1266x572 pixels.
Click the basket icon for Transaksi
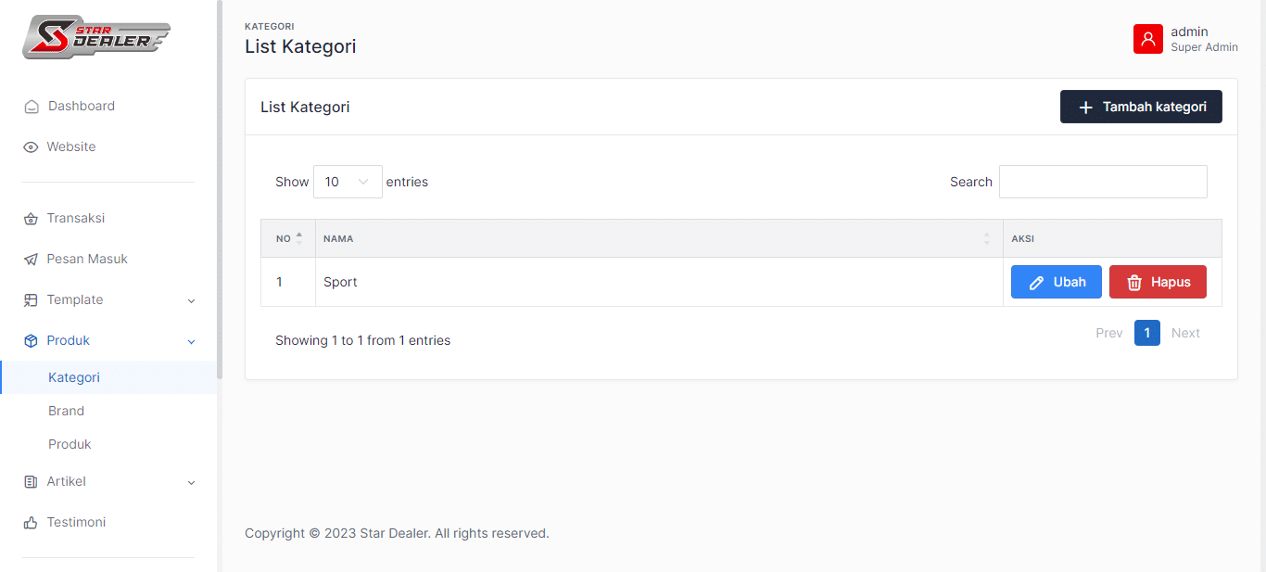[x=31, y=219]
